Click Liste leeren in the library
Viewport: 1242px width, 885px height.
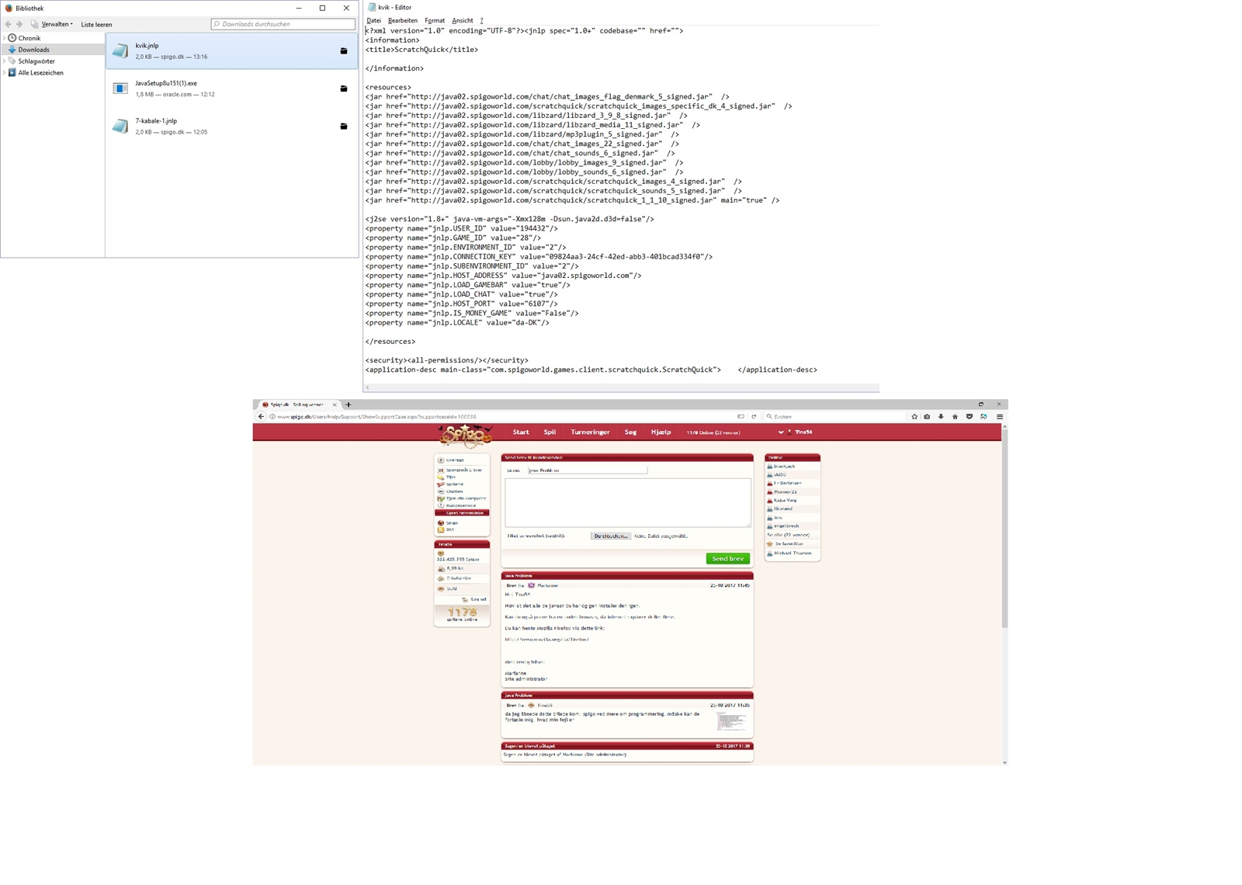96,25
